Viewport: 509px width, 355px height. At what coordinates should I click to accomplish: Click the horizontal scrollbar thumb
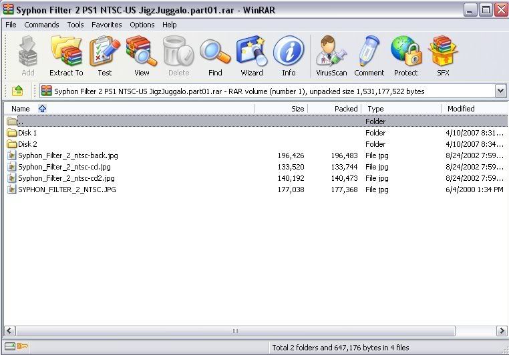pos(235,331)
